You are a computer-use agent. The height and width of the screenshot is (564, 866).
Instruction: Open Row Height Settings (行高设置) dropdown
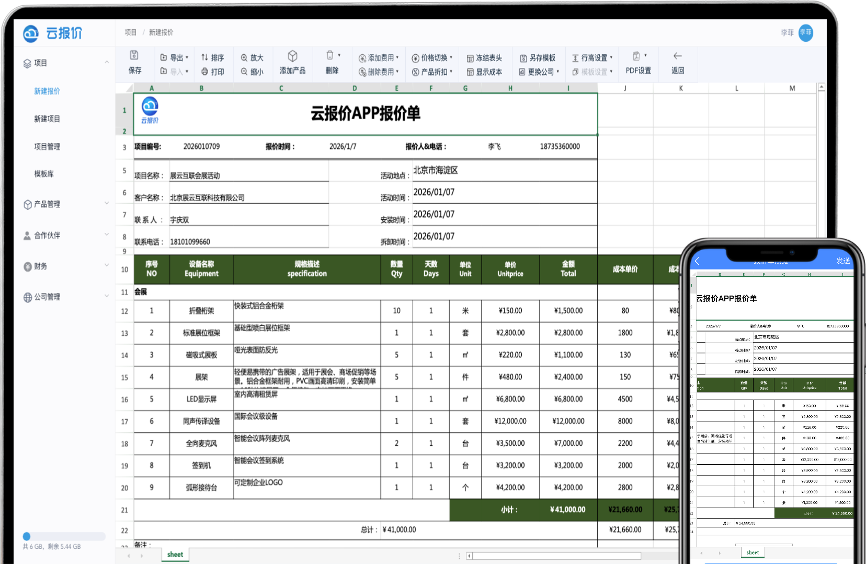592,57
